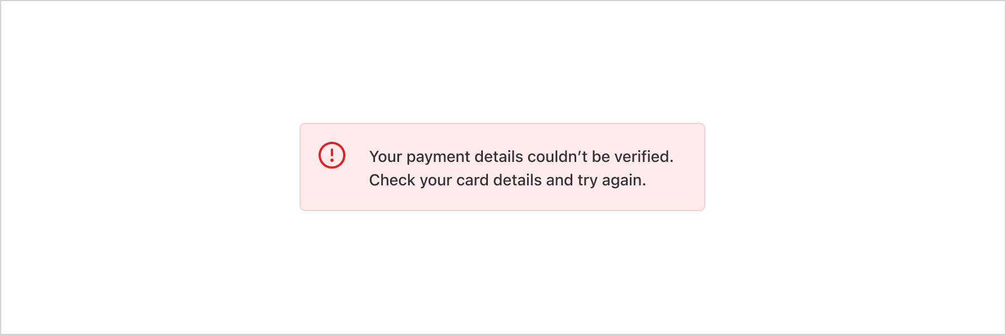Click the exclamation mark inside the circle
The width and height of the screenshot is (1006, 335).
(x=332, y=155)
